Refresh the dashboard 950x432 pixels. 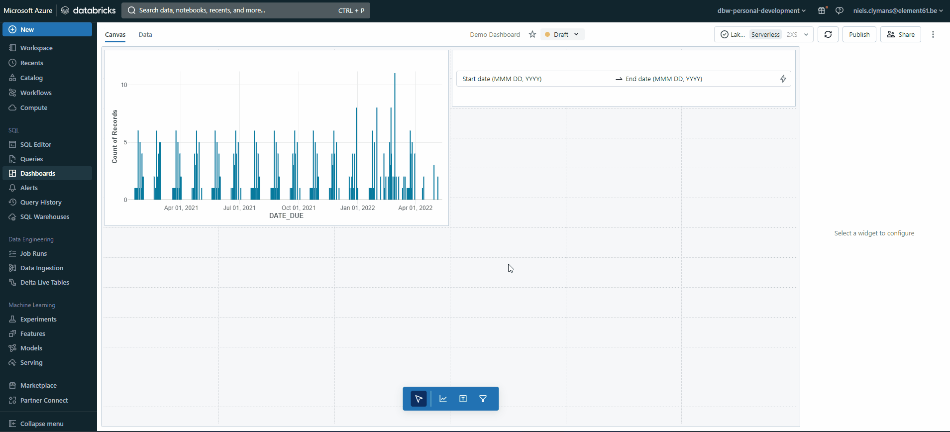[x=828, y=34]
